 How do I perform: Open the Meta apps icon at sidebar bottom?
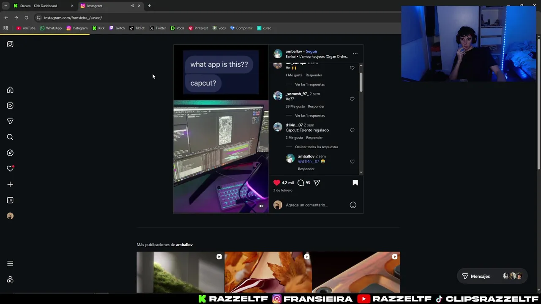tap(10, 280)
